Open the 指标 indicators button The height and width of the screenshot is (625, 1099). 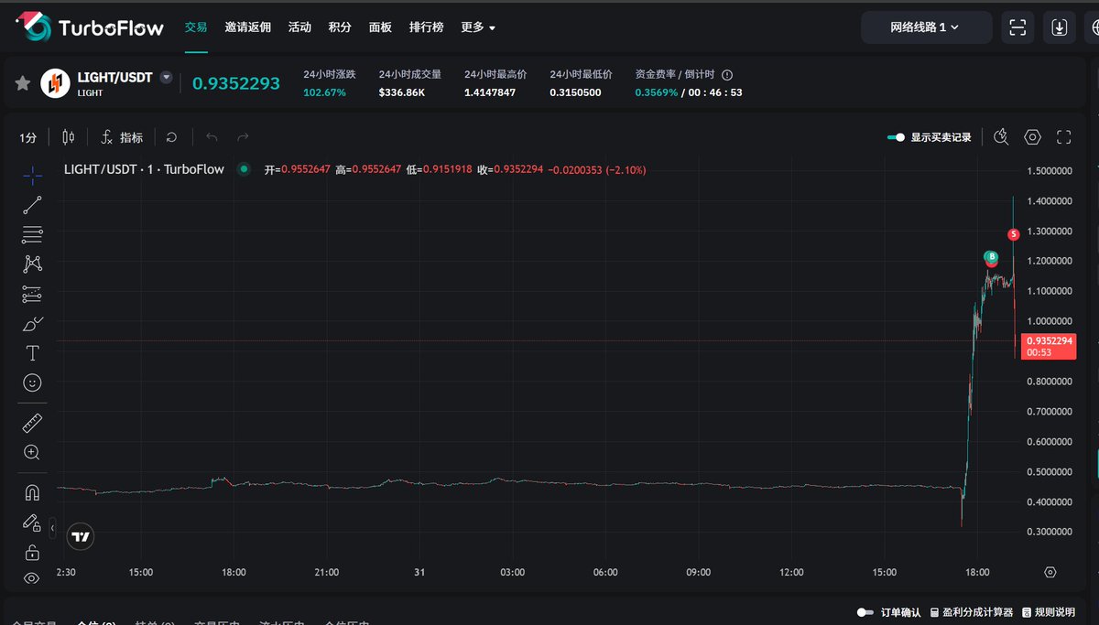pyautogui.click(x=122, y=137)
